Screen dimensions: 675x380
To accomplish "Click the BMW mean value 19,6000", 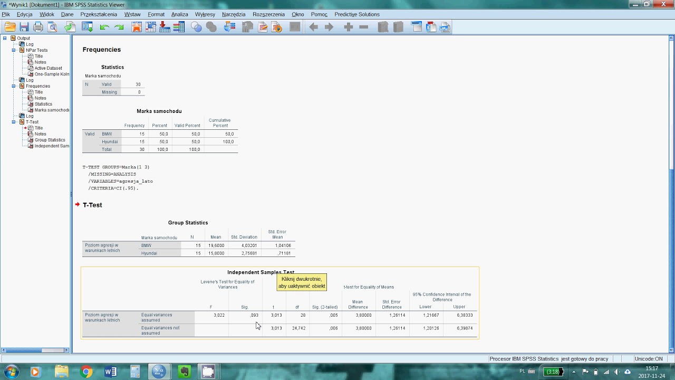I will (x=216, y=245).
